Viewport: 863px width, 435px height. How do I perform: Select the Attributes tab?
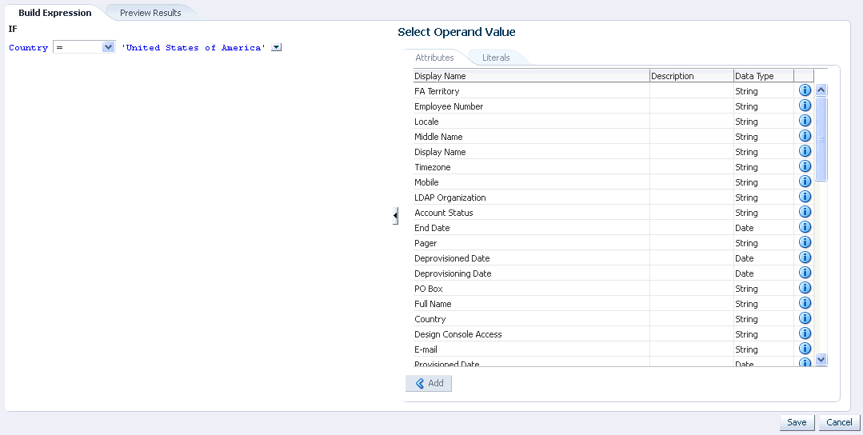[434, 58]
